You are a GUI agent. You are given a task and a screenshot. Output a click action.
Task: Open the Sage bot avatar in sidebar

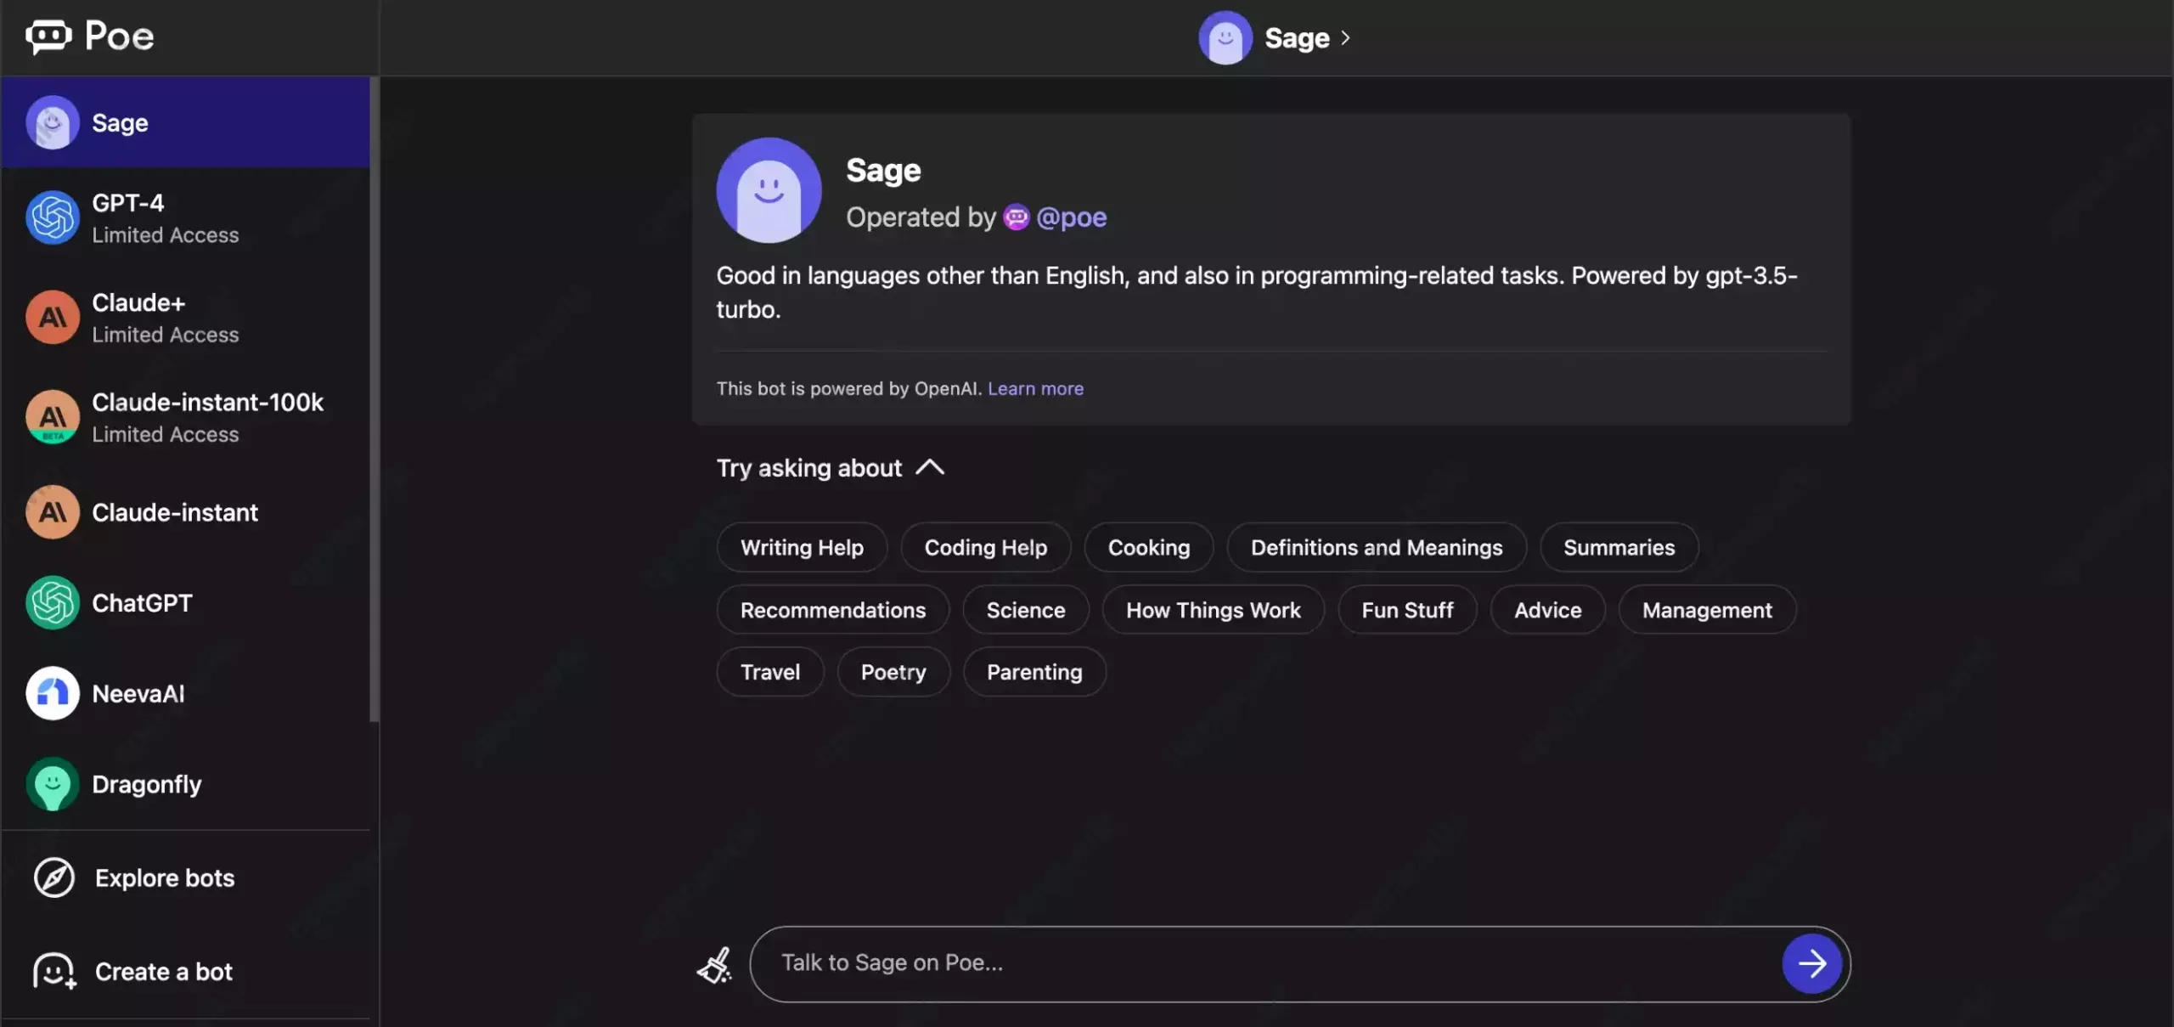click(x=53, y=122)
